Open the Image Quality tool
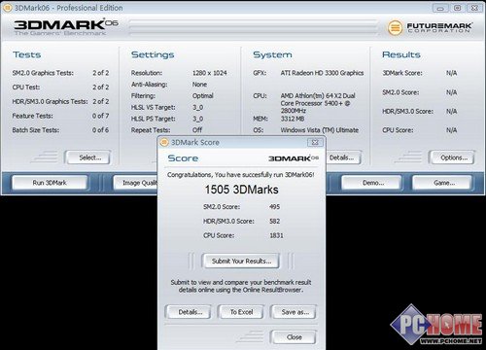The height and width of the screenshot is (350, 486). point(135,183)
